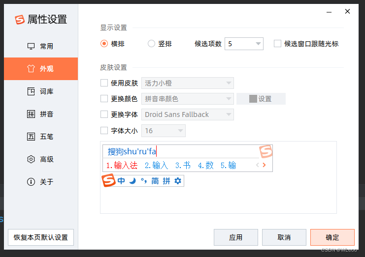Click the 应用 button

coord(236,237)
